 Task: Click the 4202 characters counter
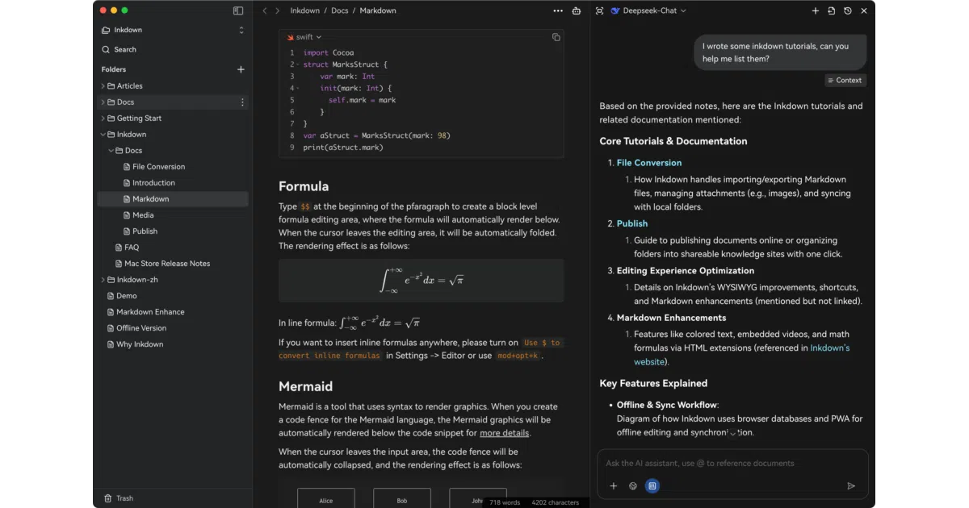[556, 502]
